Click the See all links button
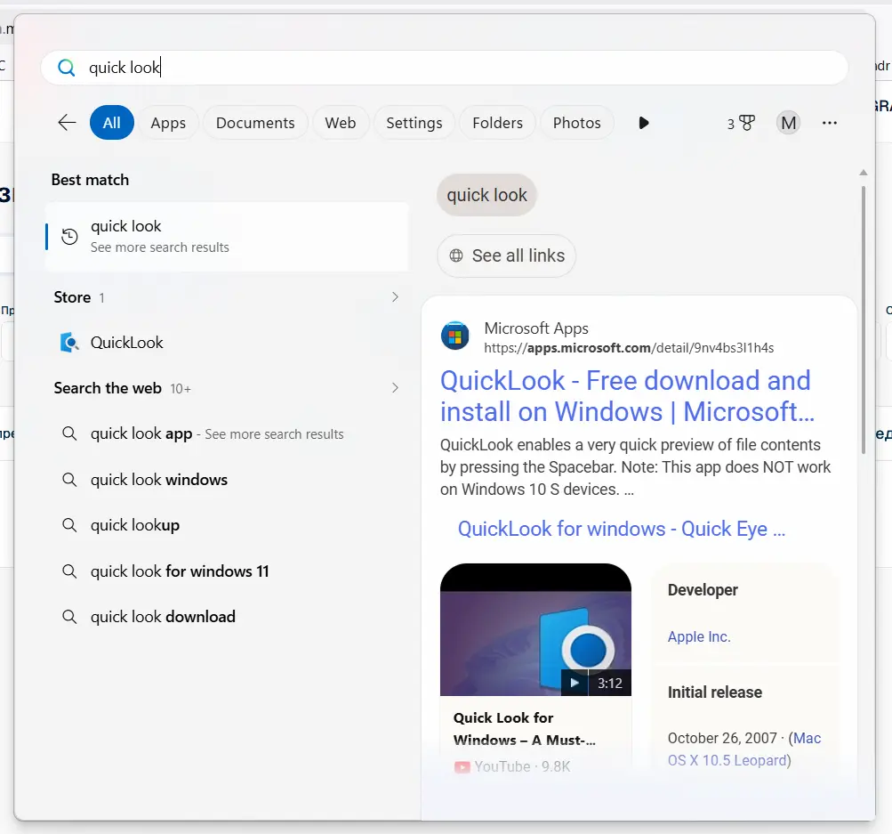Image resolution: width=892 pixels, height=834 pixels. pos(506,256)
